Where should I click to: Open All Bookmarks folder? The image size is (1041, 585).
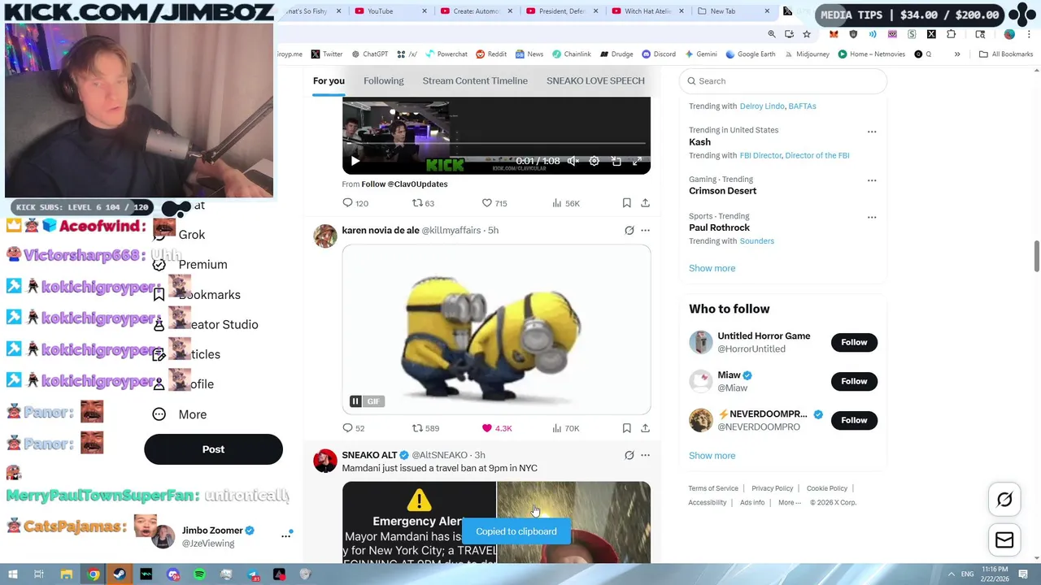1006,54
